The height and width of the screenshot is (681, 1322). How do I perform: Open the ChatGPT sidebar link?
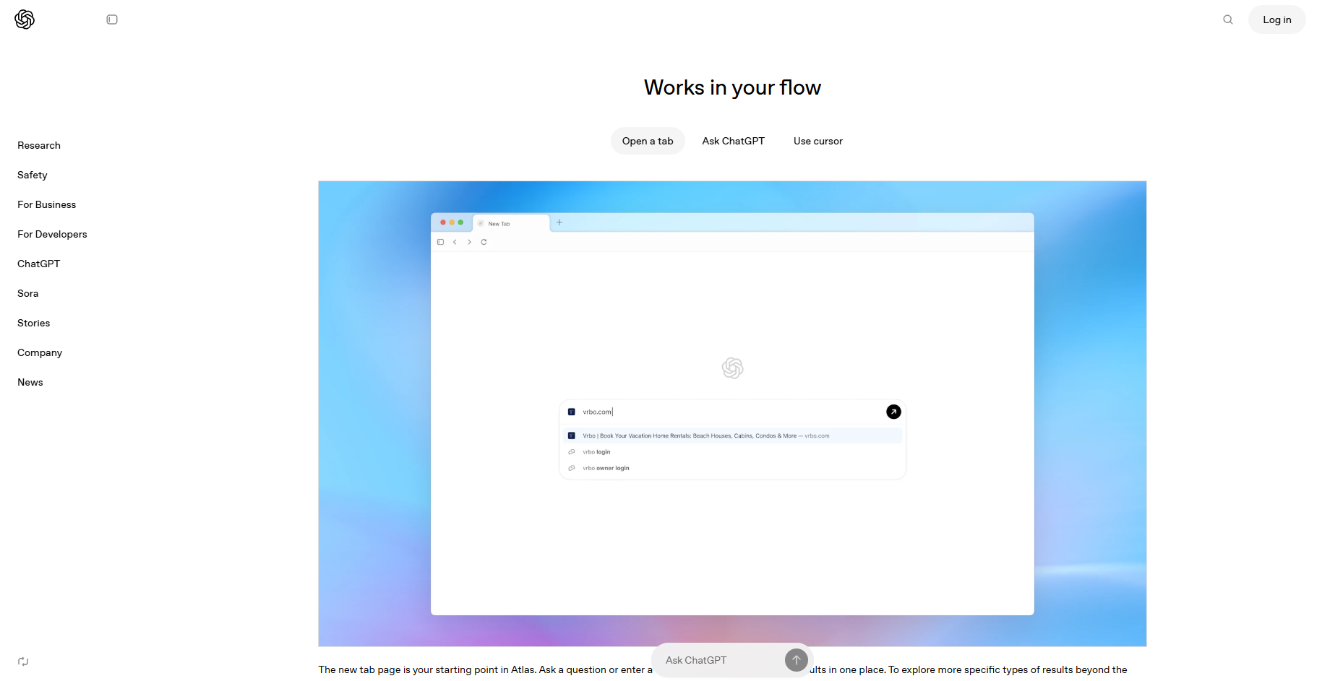(39, 264)
